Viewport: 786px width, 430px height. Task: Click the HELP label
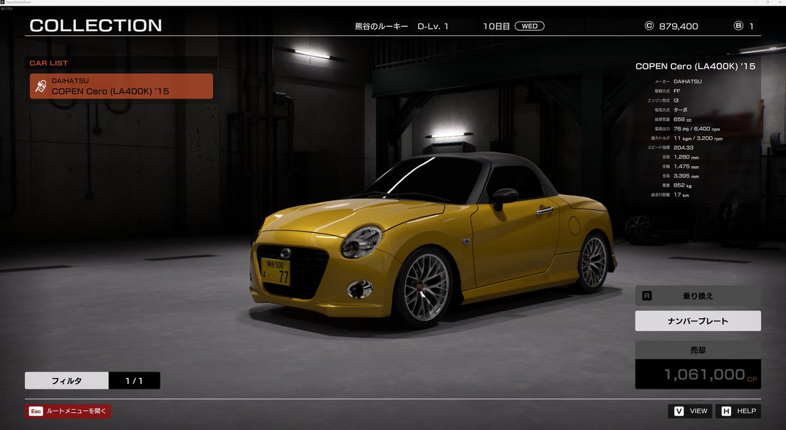click(x=746, y=411)
